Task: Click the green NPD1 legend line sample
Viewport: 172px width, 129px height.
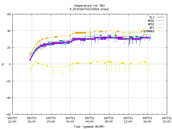Action: 160,21
